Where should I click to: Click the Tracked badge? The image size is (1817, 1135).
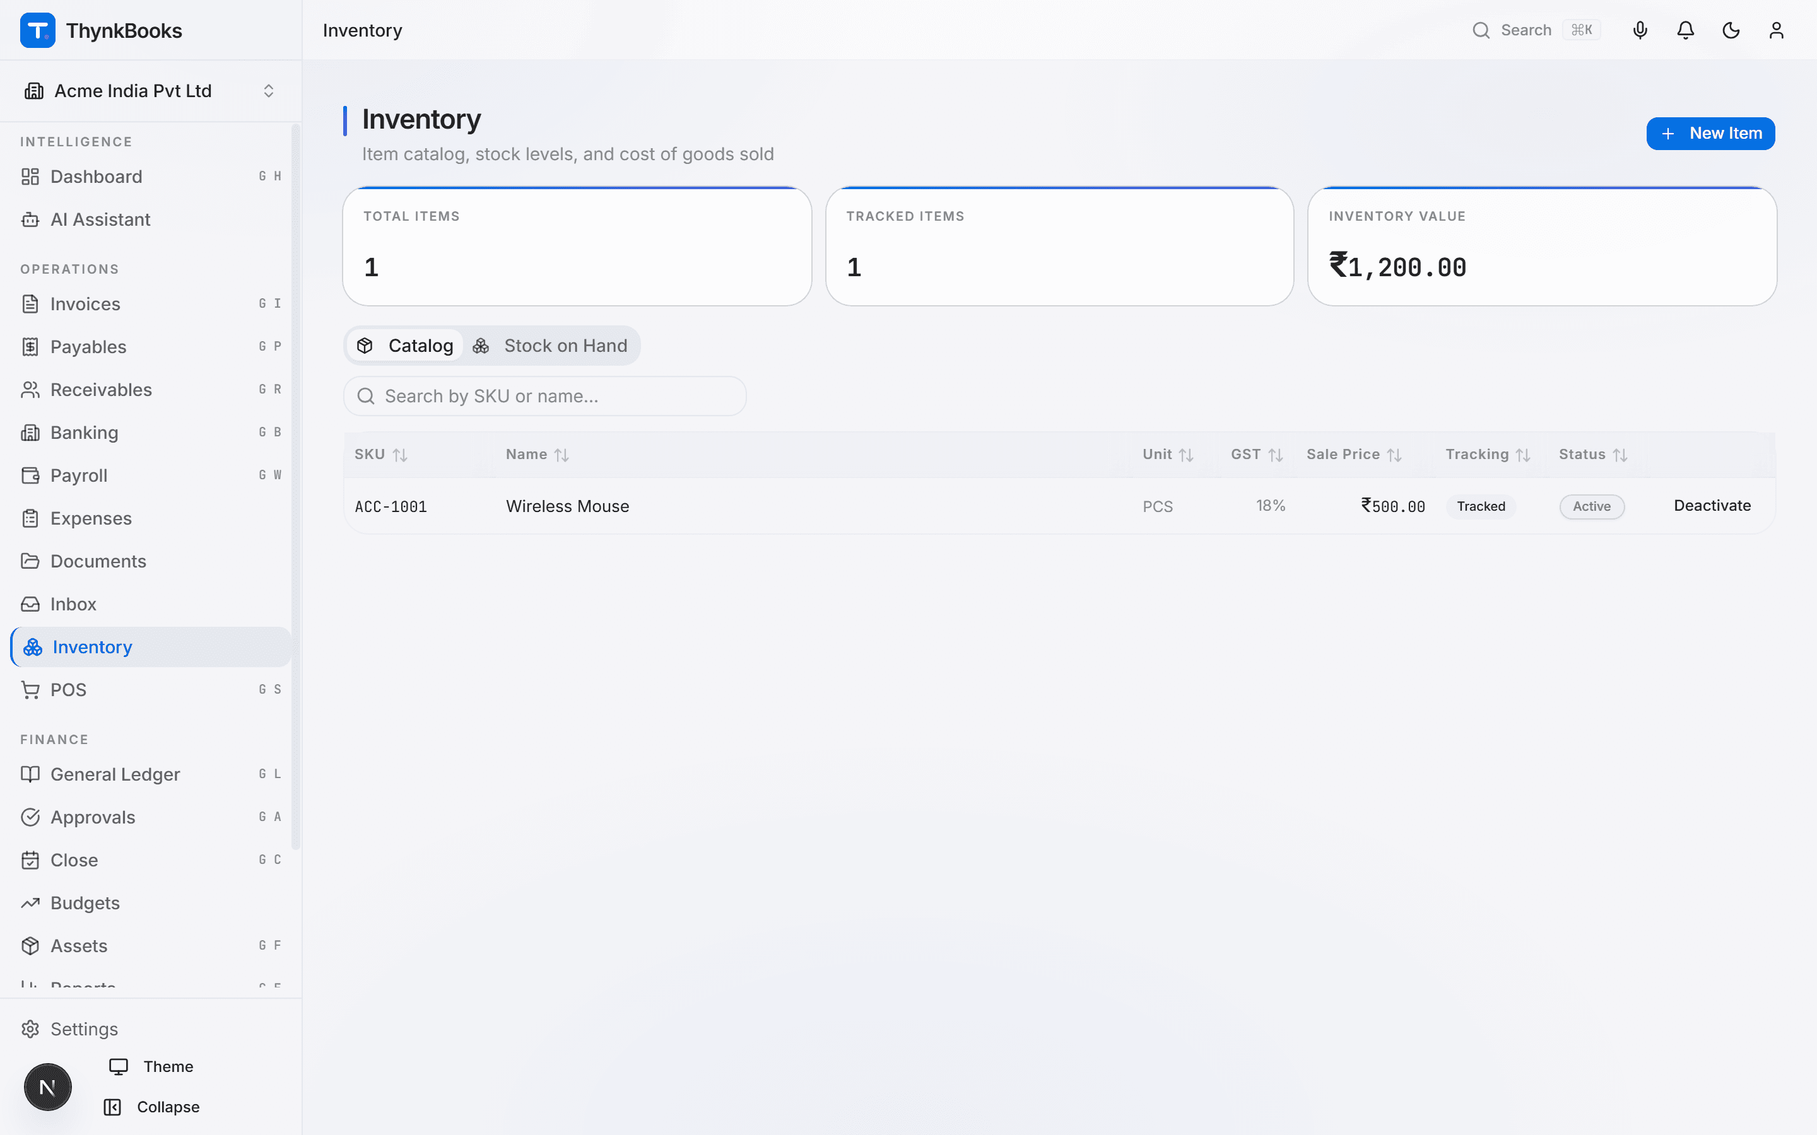tap(1481, 506)
